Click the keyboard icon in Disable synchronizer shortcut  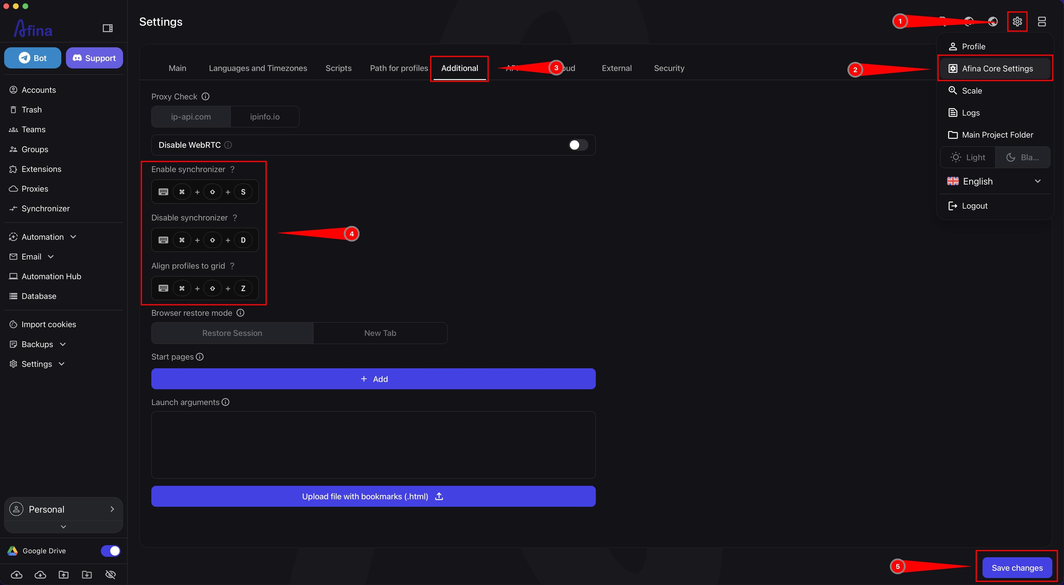pyautogui.click(x=163, y=240)
